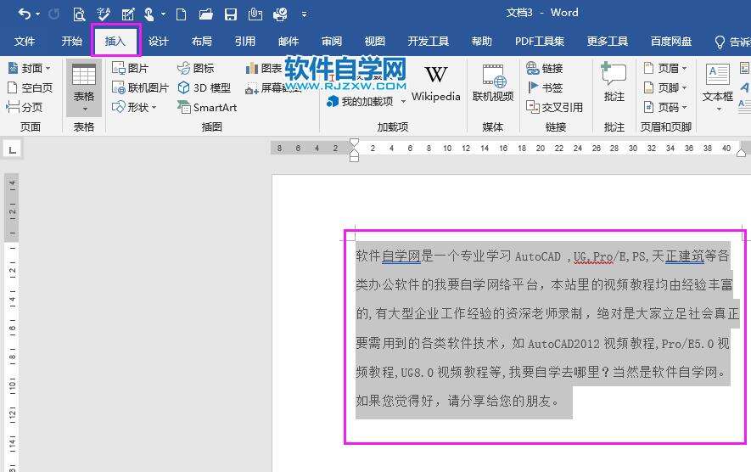Click the first line indent ruler marker
Viewport: 751px width, 472px height.
click(354, 143)
